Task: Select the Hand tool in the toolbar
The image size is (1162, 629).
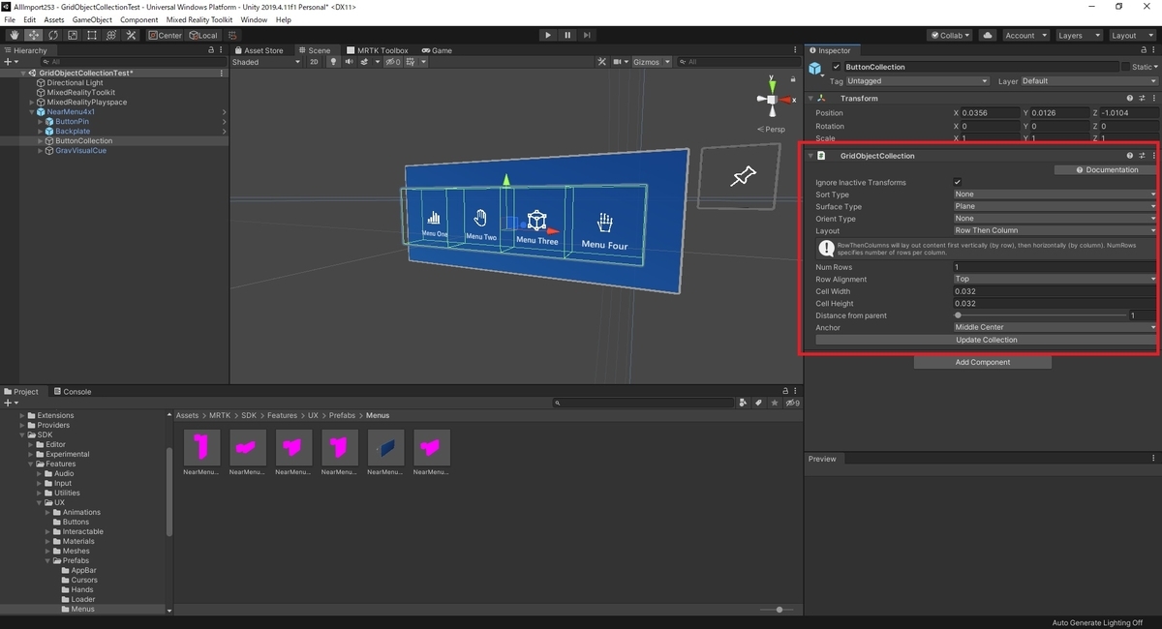Action: (14, 35)
